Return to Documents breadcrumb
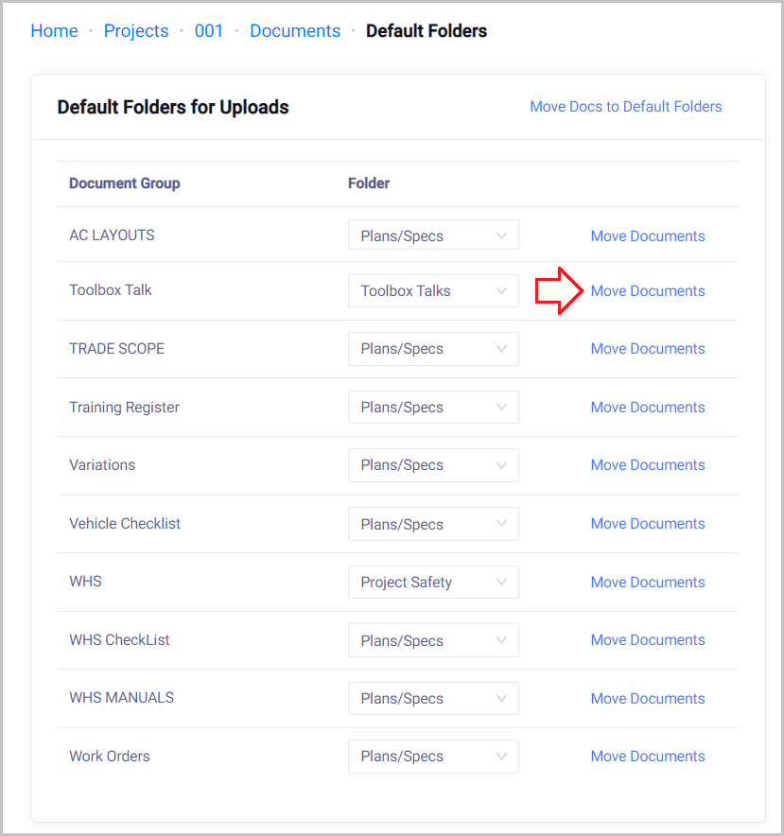784x836 pixels. coord(295,31)
